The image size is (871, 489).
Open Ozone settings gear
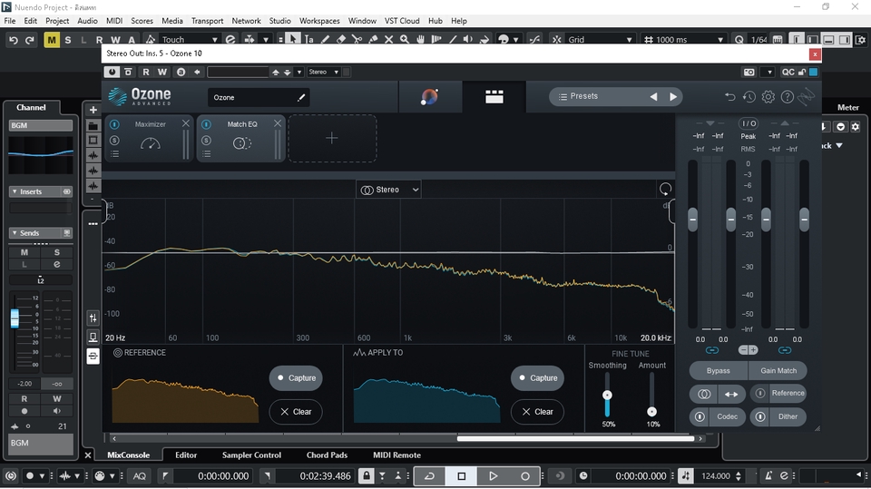pyautogui.click(x=768, y=97)
